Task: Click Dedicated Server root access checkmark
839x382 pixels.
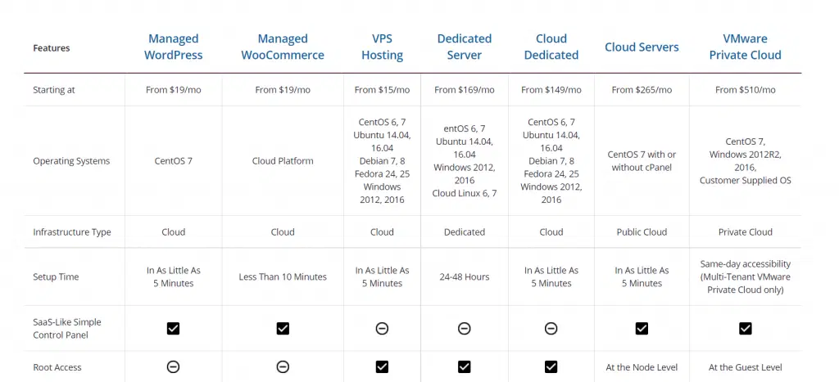Action: pos(465,366)
